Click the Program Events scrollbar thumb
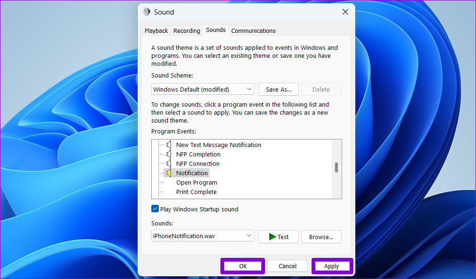The height and width of the screenshot is (279, 476). 336,167
